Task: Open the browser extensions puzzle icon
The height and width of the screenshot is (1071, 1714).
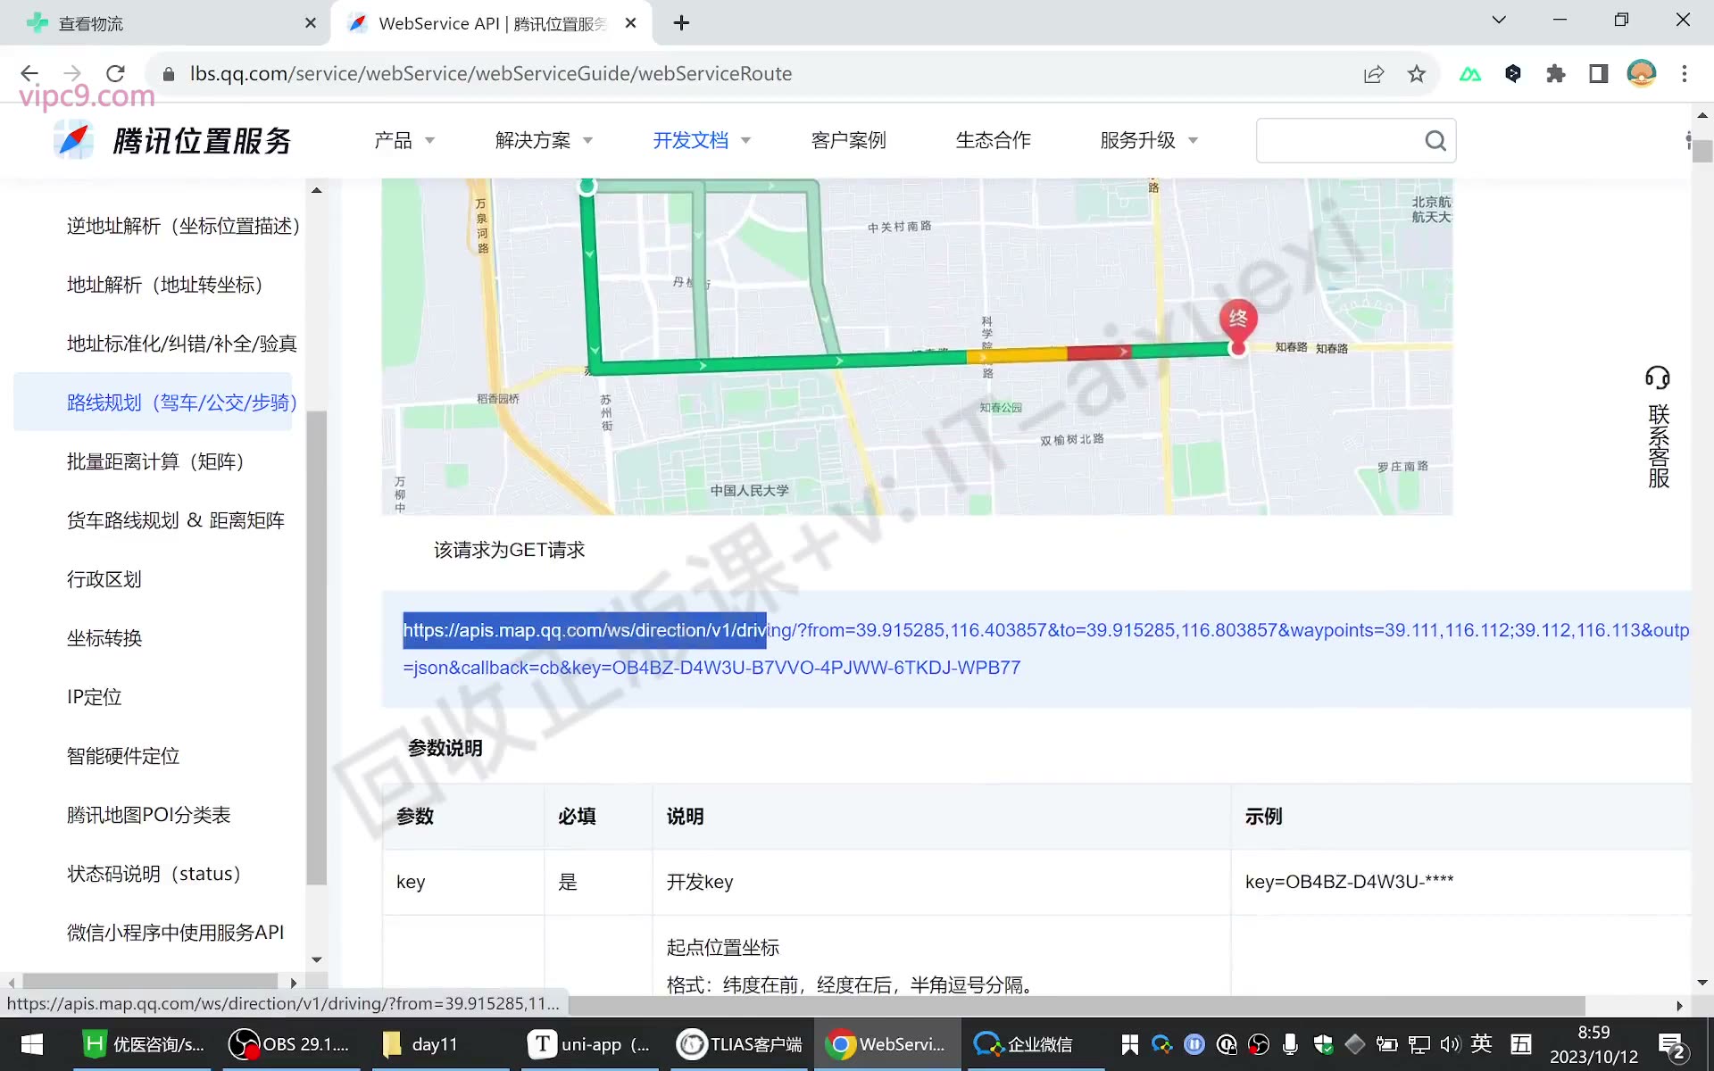Action: (x=1556, y=74)
